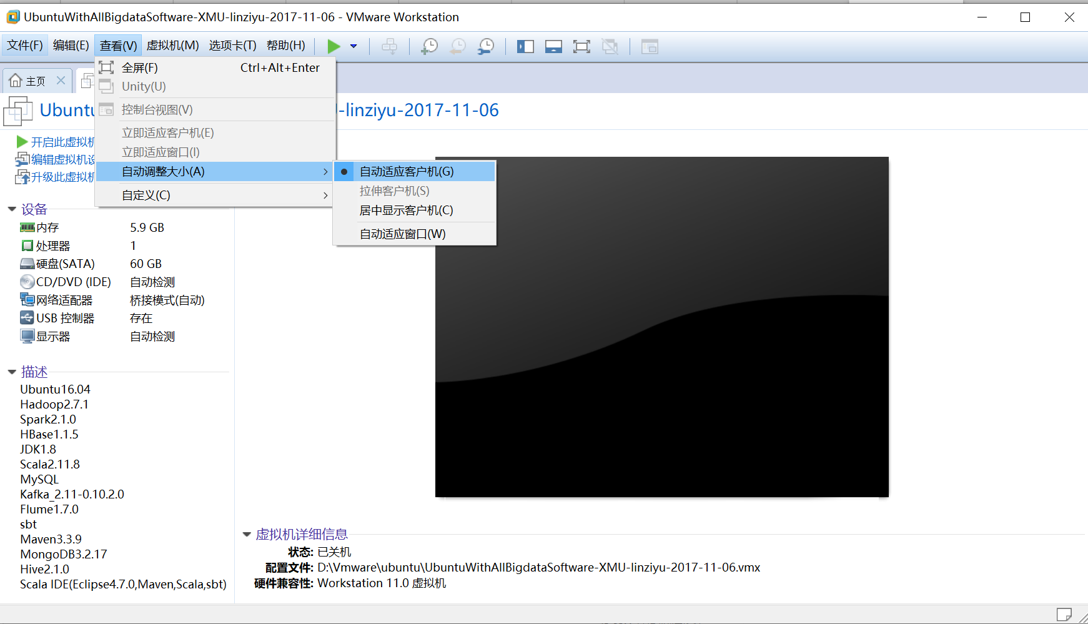Click 开启此虚拟机 link
This screenshot has width=1088, height=624.
[x=62, y=142]
